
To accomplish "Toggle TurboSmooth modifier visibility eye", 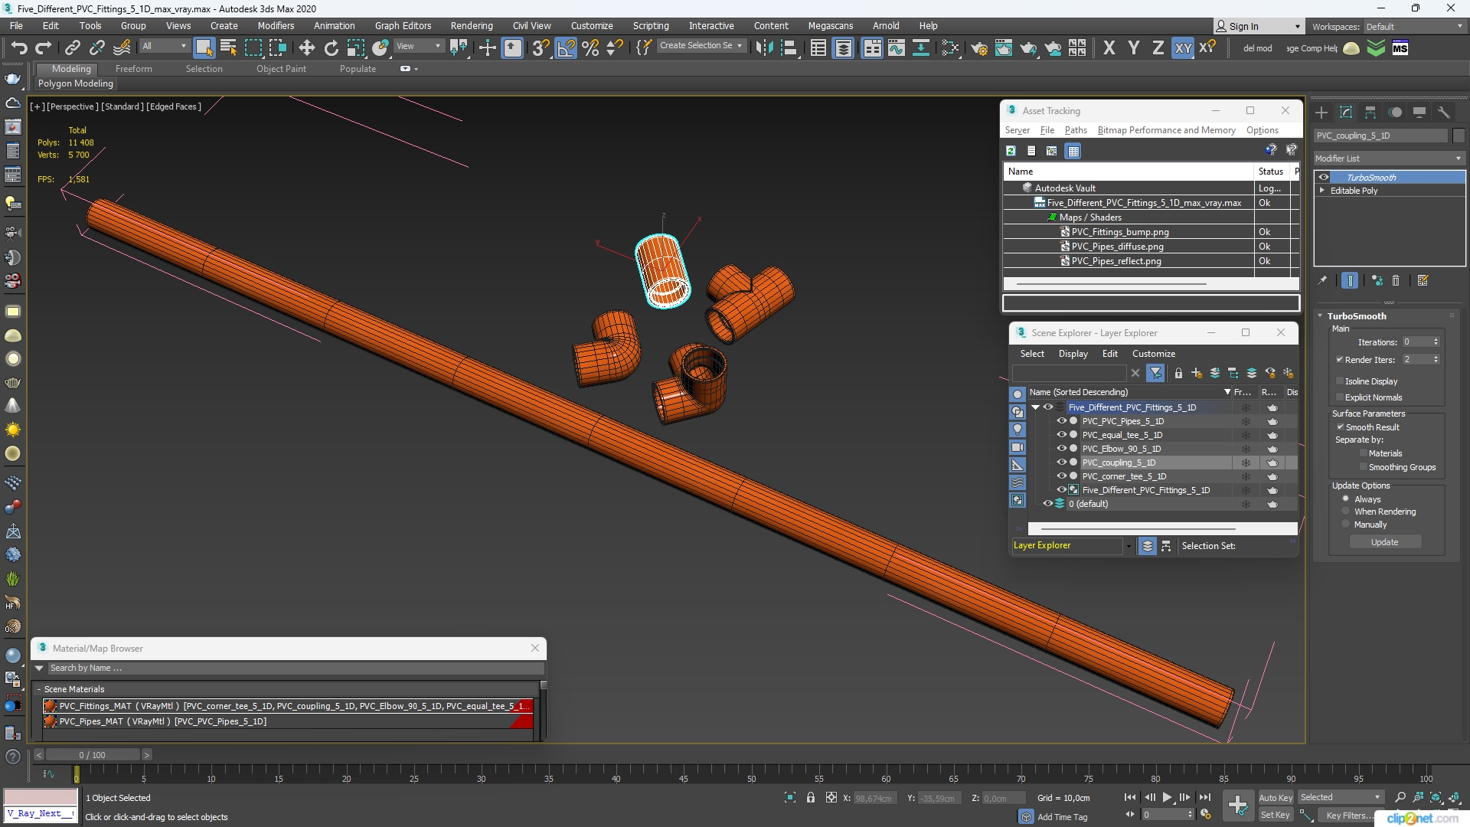I will pos(1324,177).
